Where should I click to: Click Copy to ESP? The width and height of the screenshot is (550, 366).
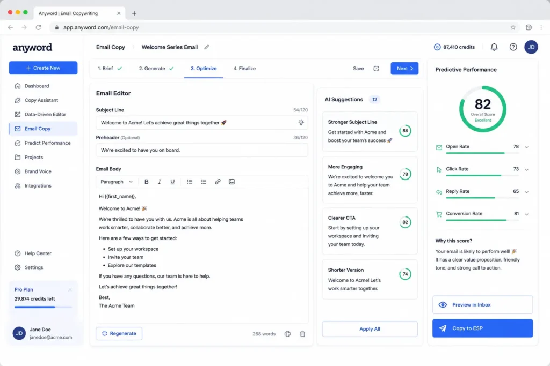point(482,328)
